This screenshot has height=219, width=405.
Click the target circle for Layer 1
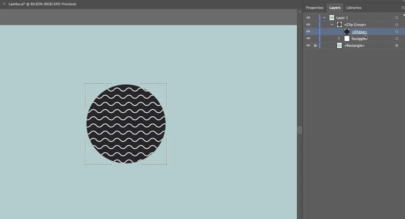[x=397, y=18]
